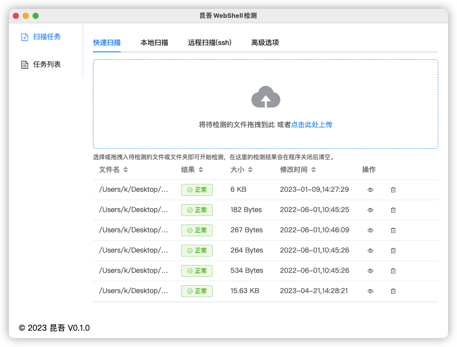457x347 pixels.
Task: Click the file drop zone area
Action: tap(266, 104)
